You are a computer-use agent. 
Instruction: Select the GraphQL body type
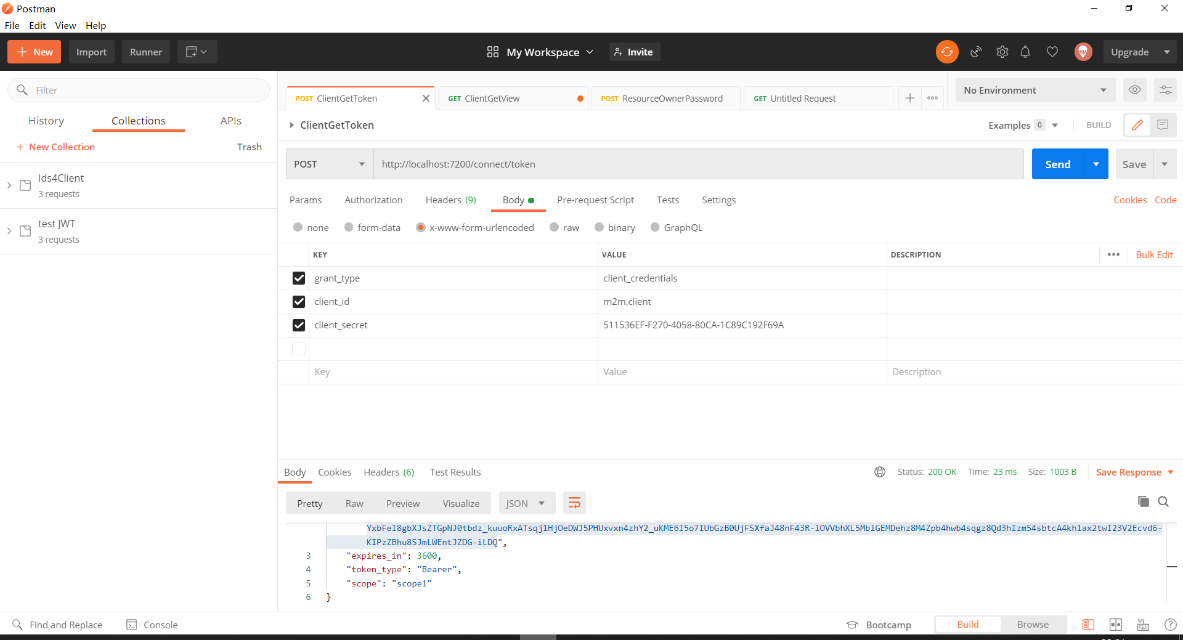(655, 227)
